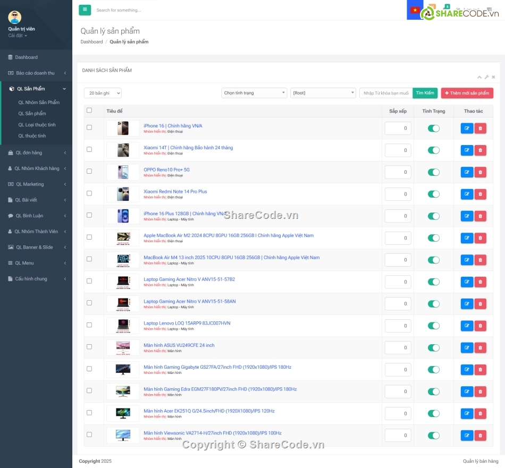Image resolution: width=505 pixels, height=468 pixels.
Task: Toggle status switch for Xiaomi Redmi Note 14
Action: tap(433, 194)
